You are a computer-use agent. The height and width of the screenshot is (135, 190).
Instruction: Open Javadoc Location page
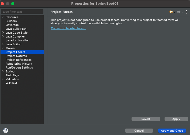(x=18, y=40)
